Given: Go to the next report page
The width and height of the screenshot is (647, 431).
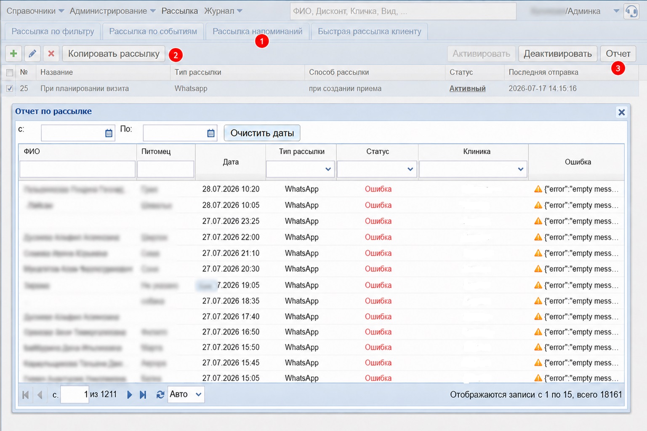Looking at the screenshot, I should (130, 395).
